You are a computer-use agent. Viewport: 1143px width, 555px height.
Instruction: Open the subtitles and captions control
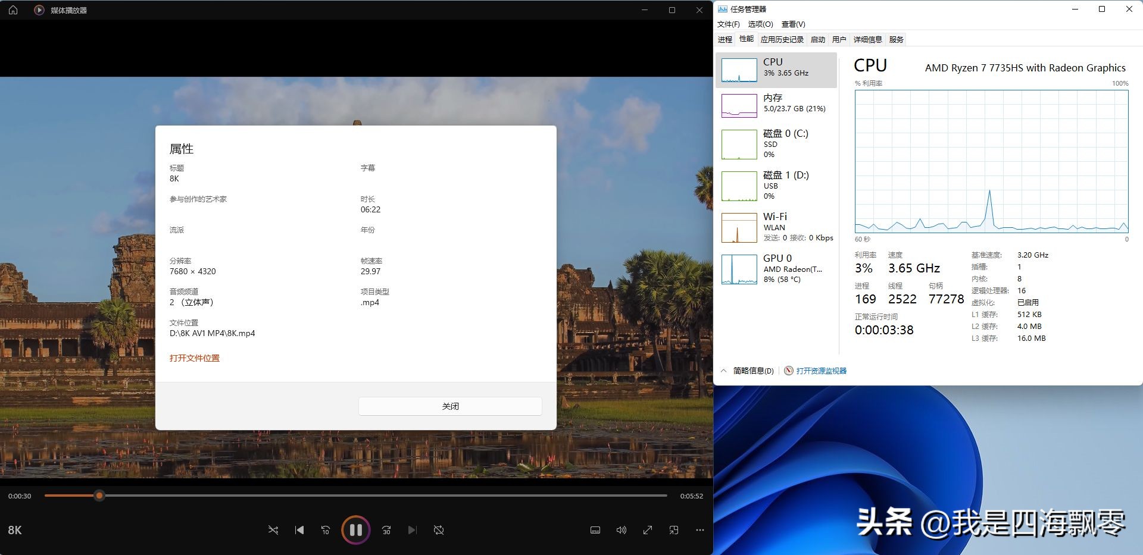tap(595, 529)
